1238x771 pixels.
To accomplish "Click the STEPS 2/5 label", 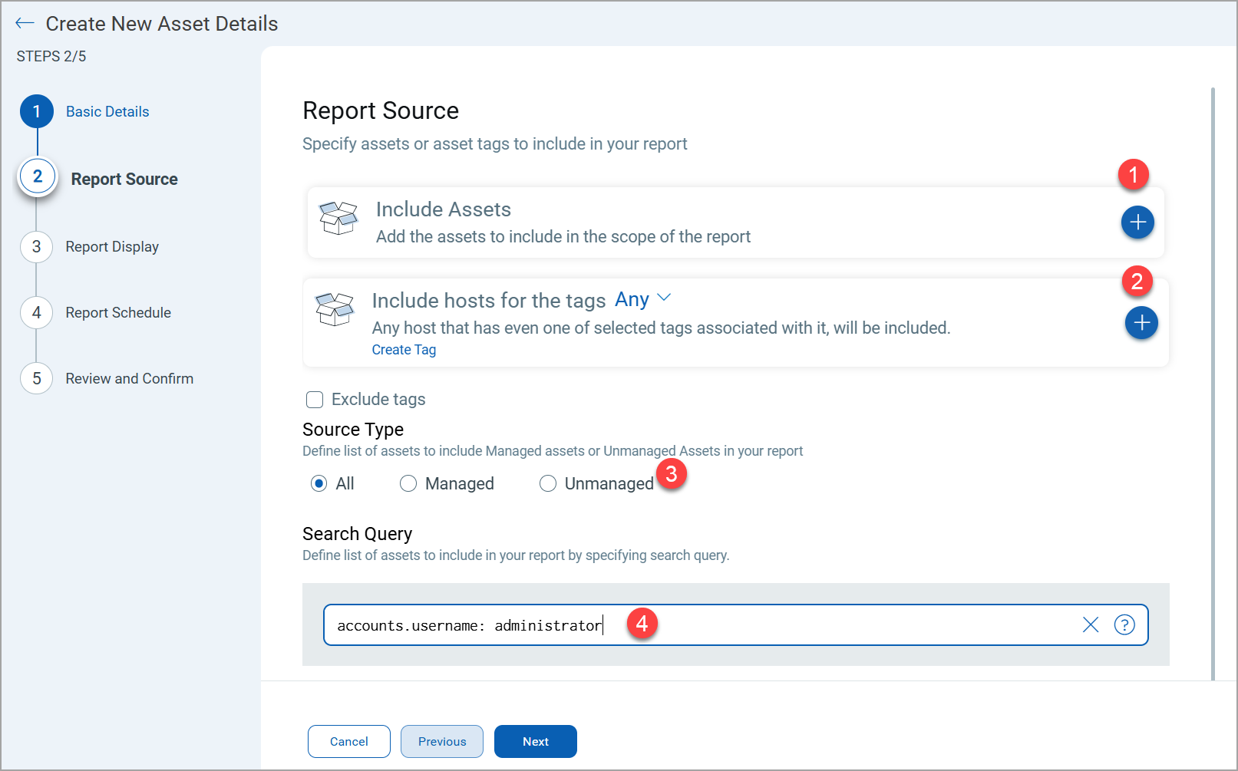I will pos(51,57).
